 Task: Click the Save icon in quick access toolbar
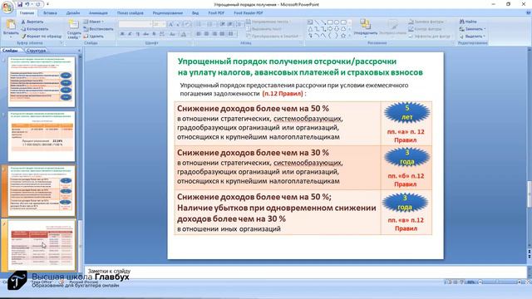20,4
